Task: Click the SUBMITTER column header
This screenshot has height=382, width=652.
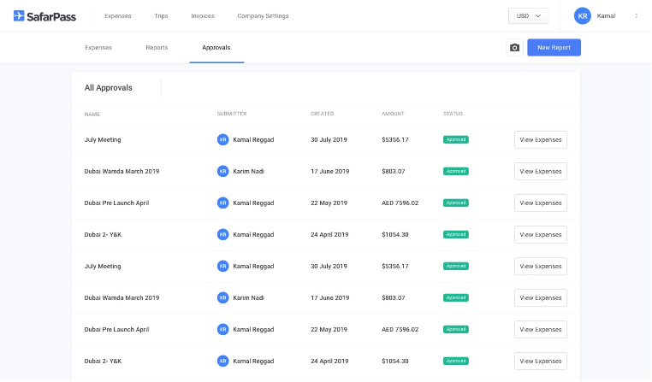Action: [x=232, y=114]
